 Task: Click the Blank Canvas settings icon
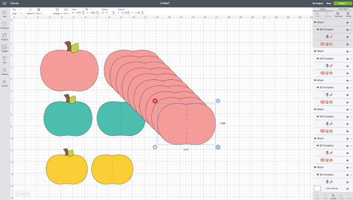(347, 189)
